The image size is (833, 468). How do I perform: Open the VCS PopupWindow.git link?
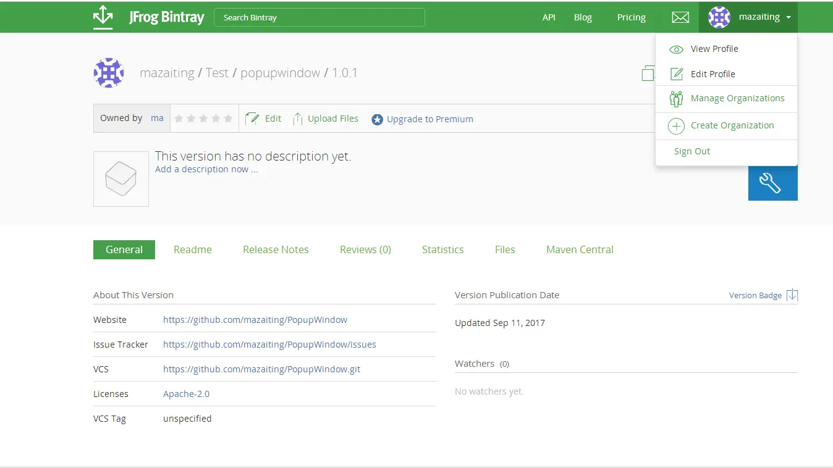click(261, 369)
